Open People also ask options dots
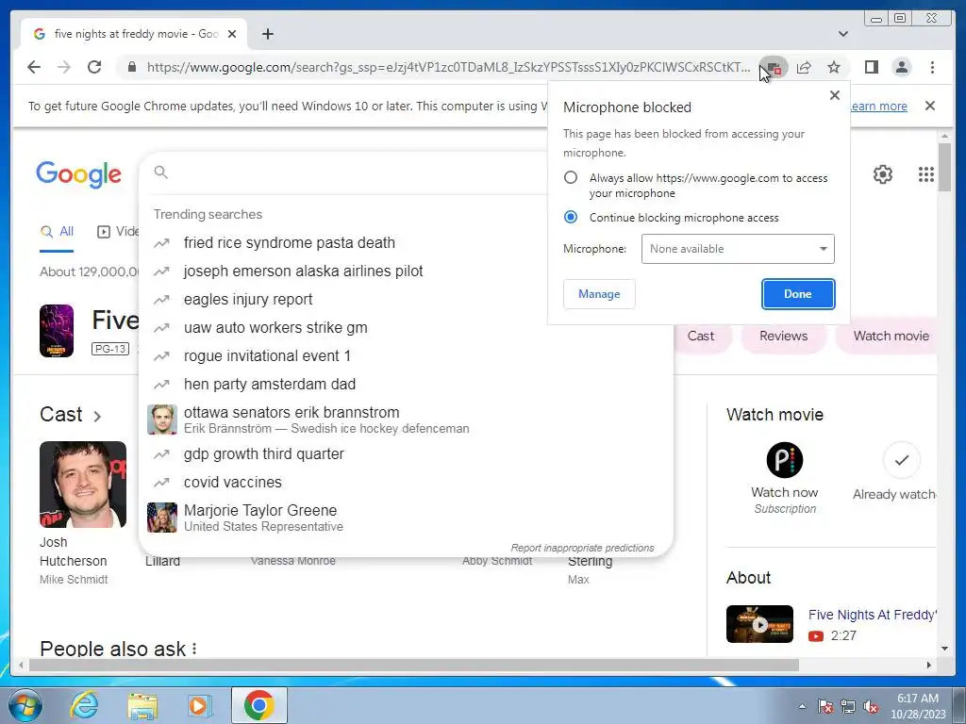This screenshot has height=724, width=966. tap(194, 649)
